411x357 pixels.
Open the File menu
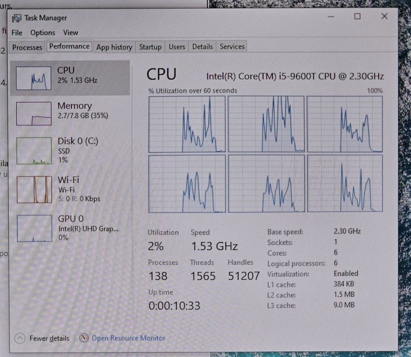tap(17, 33)
